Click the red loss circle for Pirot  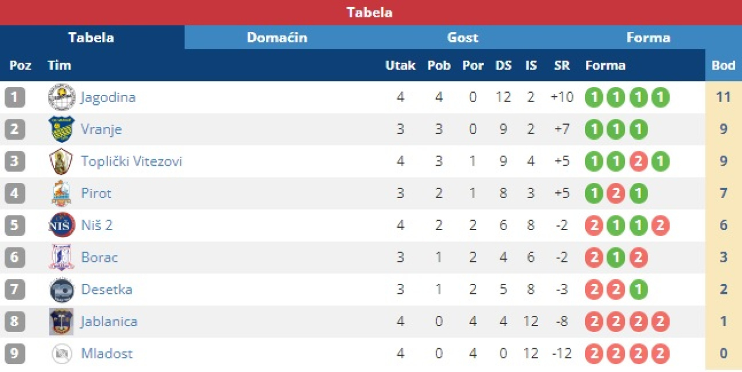[616, 193]
